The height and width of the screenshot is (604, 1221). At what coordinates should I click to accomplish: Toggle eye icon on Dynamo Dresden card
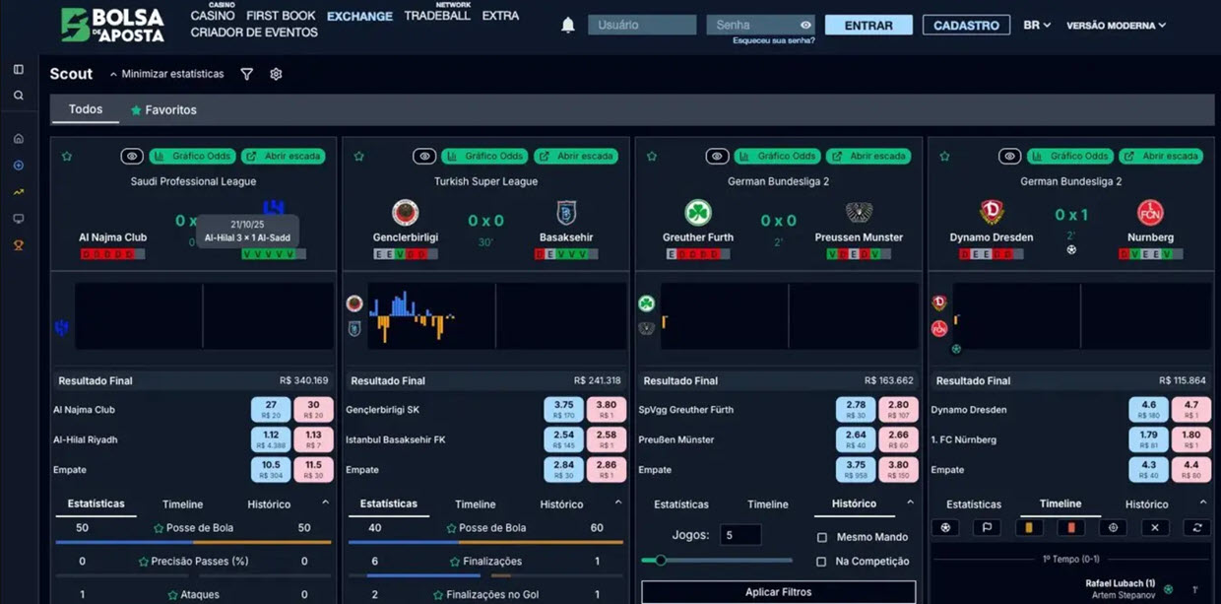1009,157
